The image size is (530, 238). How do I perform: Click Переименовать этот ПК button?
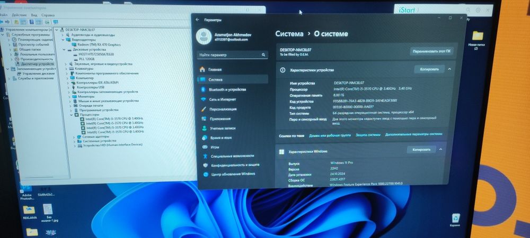coord(431,52)
